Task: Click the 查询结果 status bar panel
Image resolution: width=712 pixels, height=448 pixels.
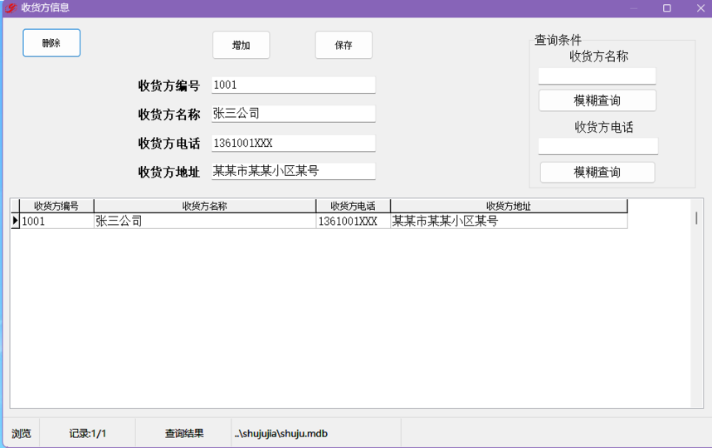Action: click(x=184, y=433)
